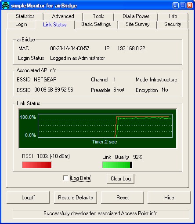The image size is (195, 224).
Task: Switch to the Site Survey tab
Action: pyautogui.click(x=137, y=24)
